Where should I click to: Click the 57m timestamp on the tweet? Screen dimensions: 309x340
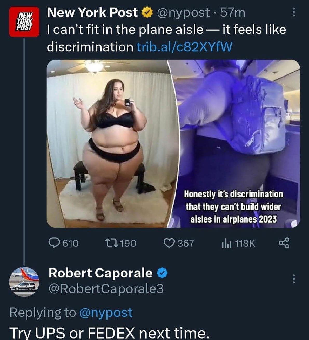click(232, 12)
